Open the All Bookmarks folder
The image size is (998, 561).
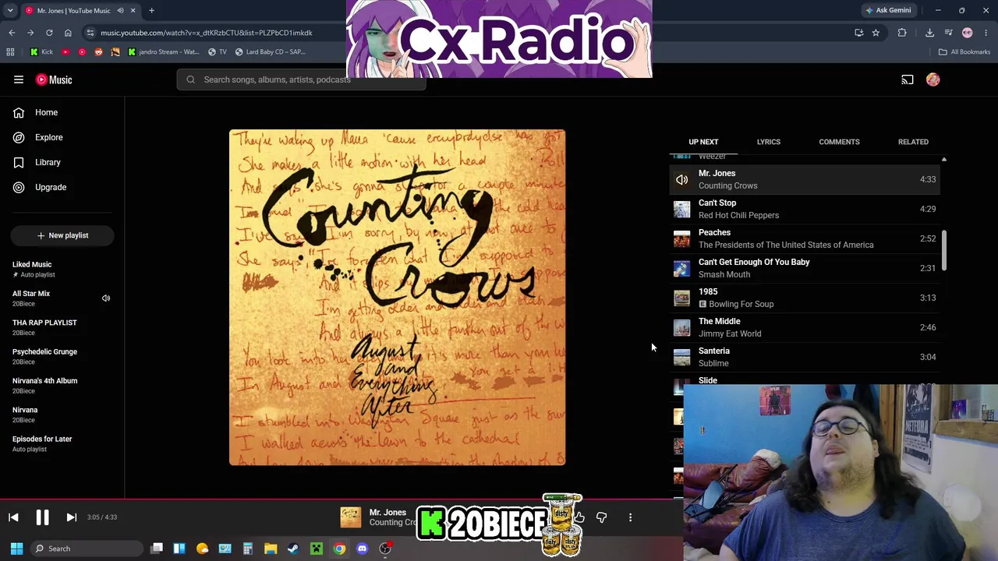[964, 52]
